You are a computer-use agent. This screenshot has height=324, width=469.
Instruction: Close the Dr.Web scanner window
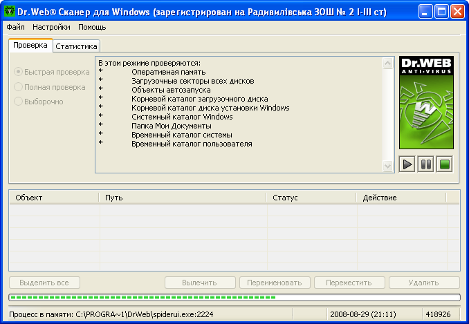(x=457, y=12)
